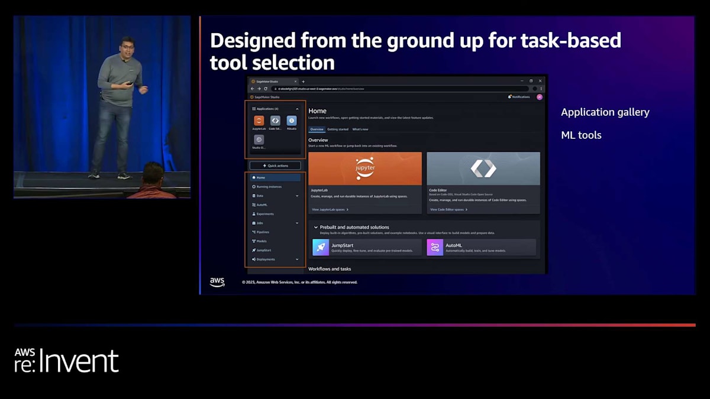Open the Code Editor app icon in Applications

click(275, 121)
